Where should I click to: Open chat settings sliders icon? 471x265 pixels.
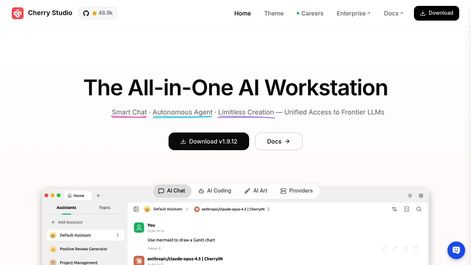(x=394, y=209)
